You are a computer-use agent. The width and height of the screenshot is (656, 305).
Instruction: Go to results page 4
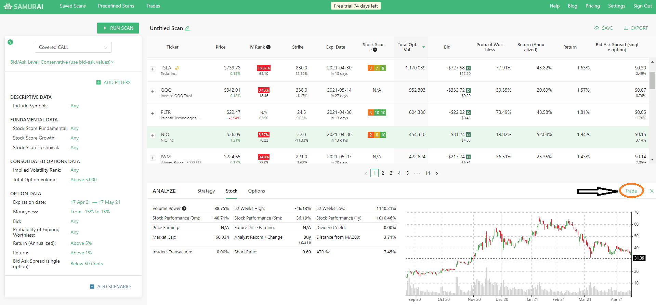tap(399, 173)
